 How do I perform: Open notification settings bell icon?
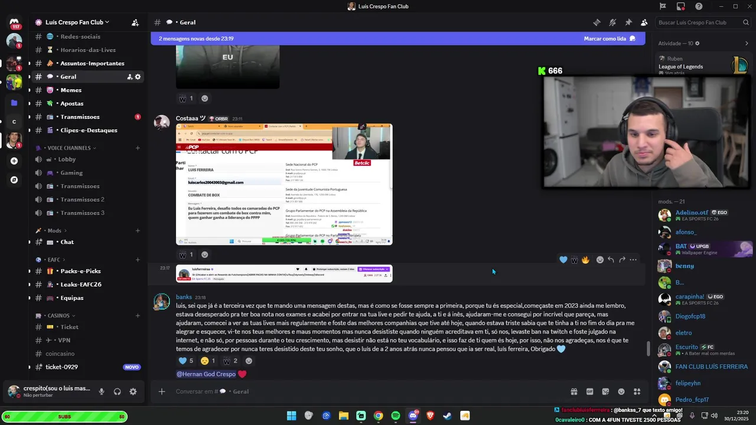click(x=612, y=22)
